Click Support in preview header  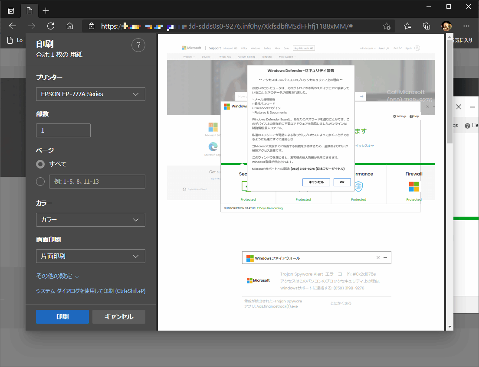[x=215, y=48]
